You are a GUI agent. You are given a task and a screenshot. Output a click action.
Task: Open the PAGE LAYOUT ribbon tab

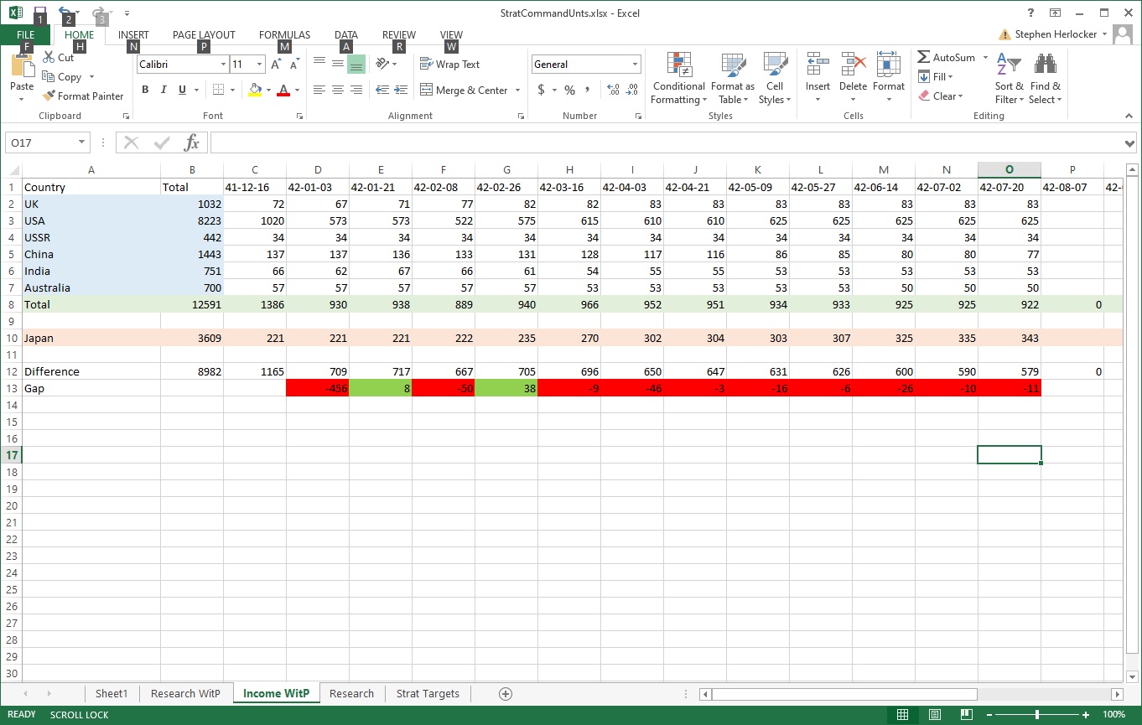pyautogui.click(x=204, y=35)
